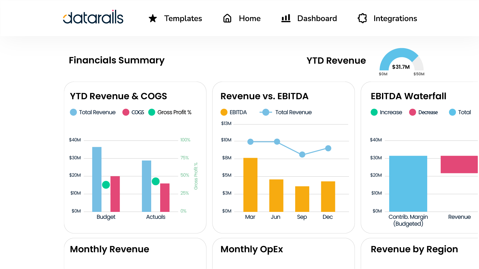Select the Contrib. Margin (Budgeted) waterfall bar
479x269 pixels.
pyautogui.click(x=408, y=184)
